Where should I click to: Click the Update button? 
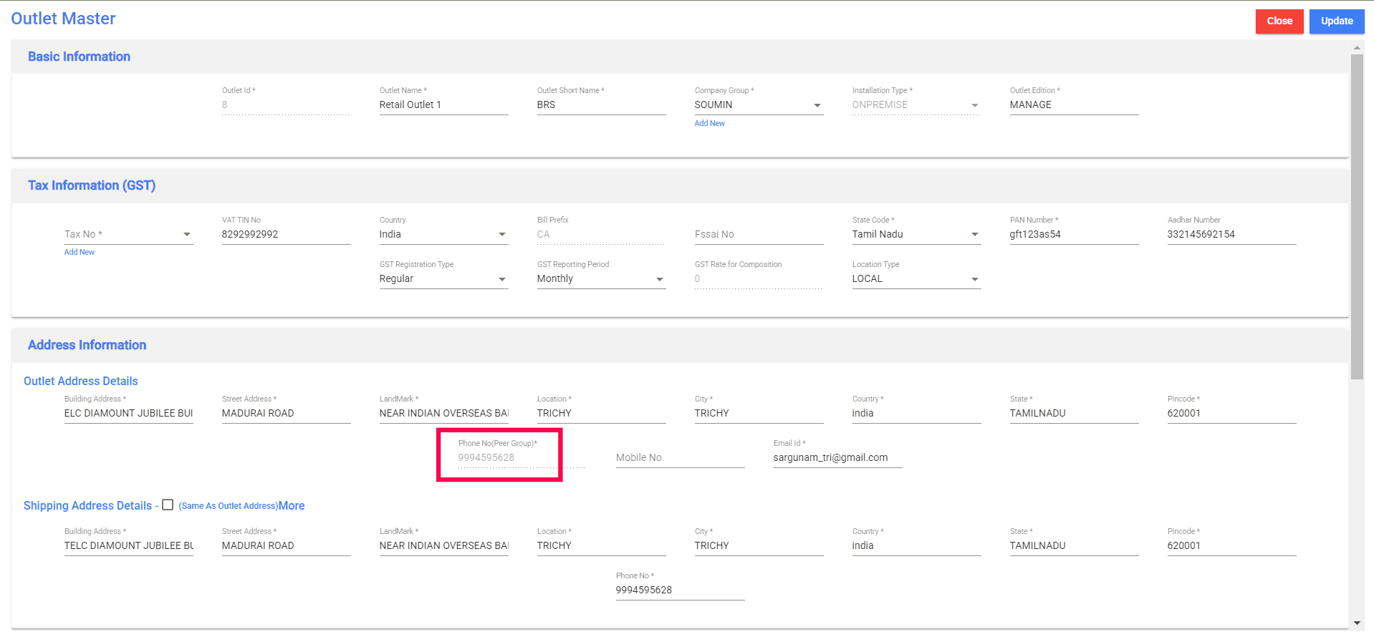(x=1336, y=21)
